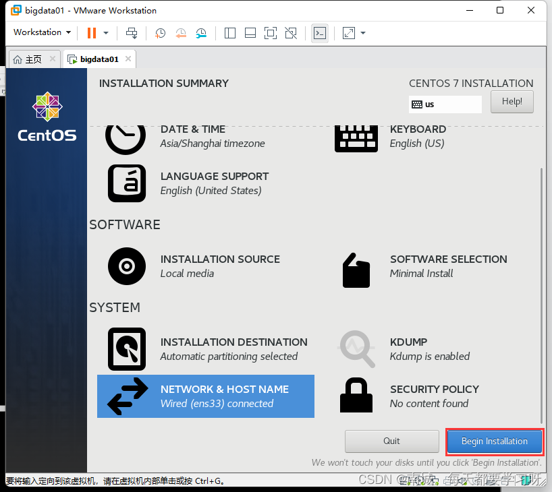Expand the stretch display dropdown arrow

[363, 33]
